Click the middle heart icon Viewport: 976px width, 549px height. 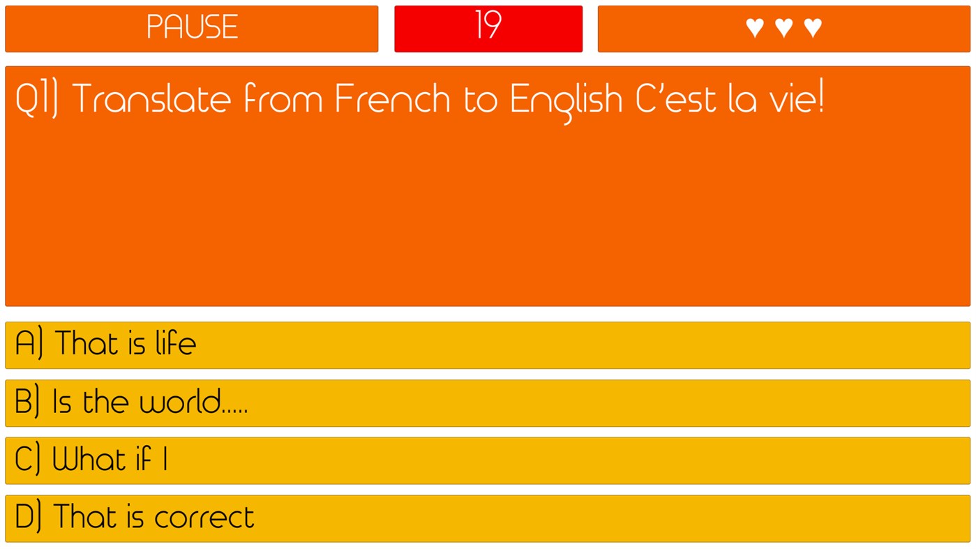(x=783, y=27)
